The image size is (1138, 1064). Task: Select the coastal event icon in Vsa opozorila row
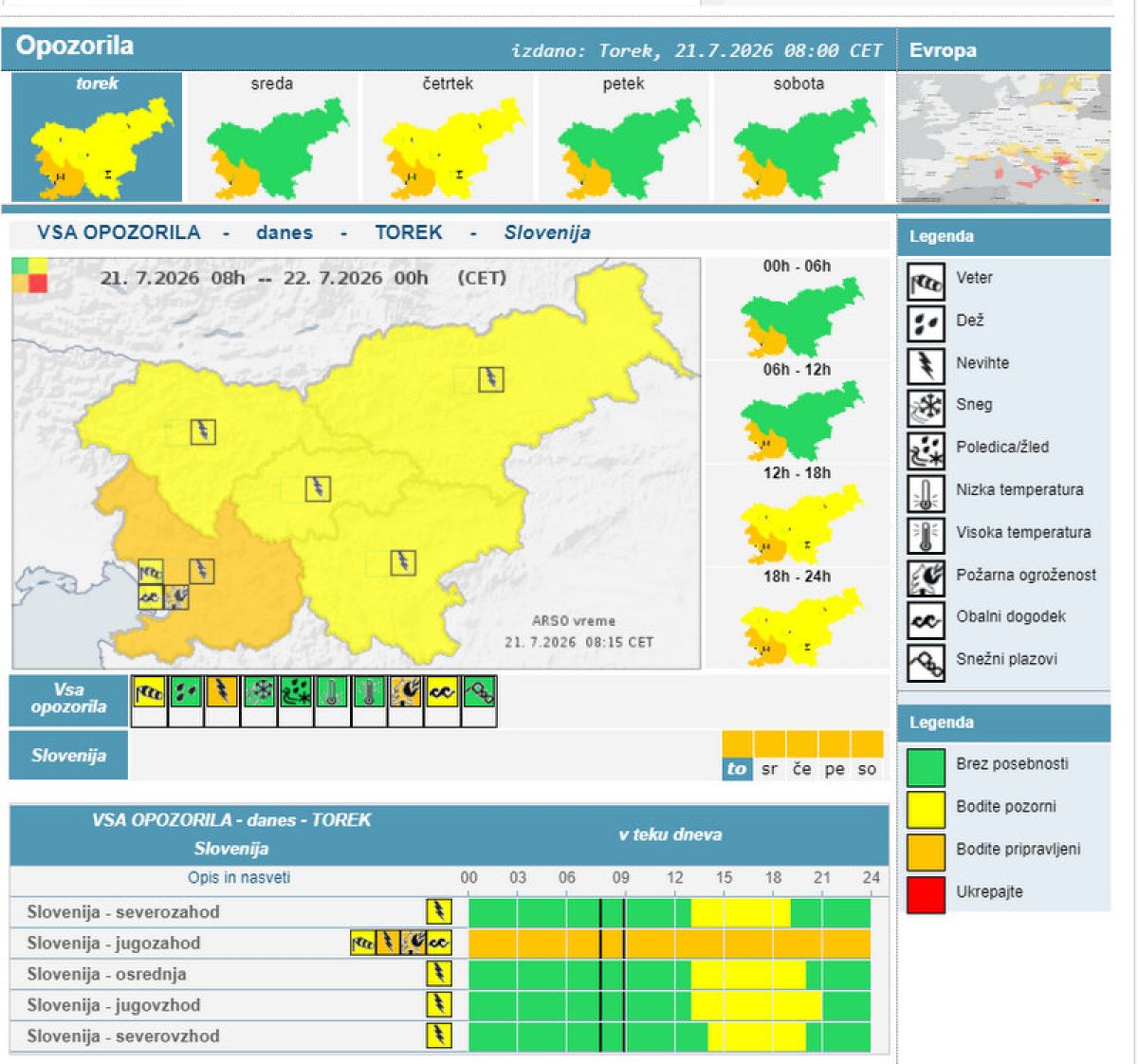coord(442,692)
